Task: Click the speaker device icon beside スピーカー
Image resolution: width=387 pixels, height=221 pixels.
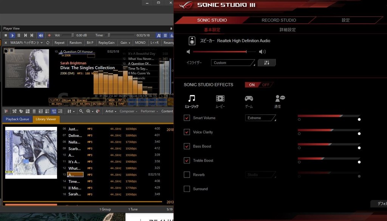Action: [192, 41]
